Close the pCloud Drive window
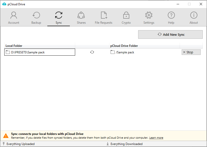Screen dimensions: 207x147 tap(201, 4)
